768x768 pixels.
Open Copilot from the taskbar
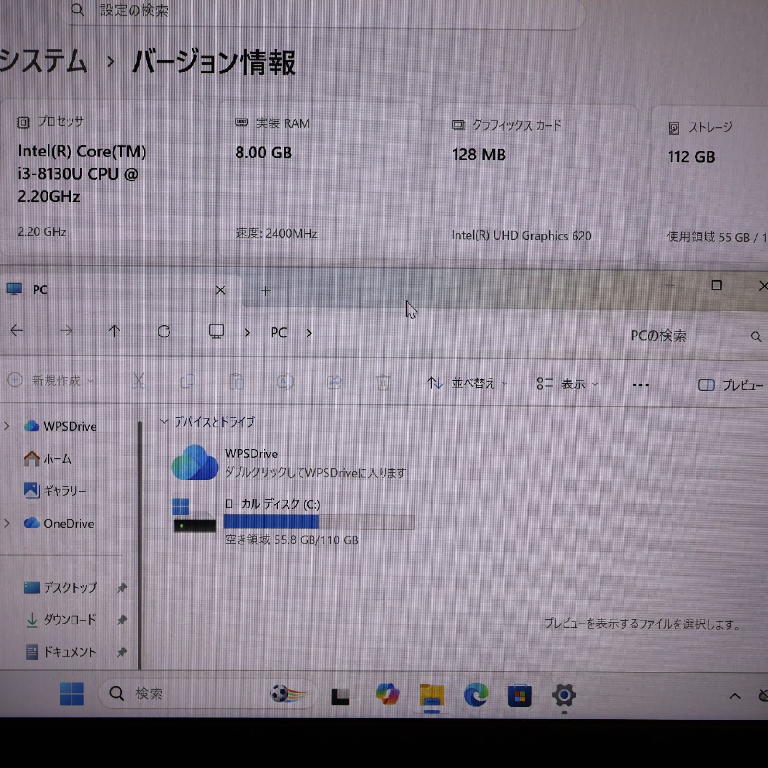tap(387, 694)
